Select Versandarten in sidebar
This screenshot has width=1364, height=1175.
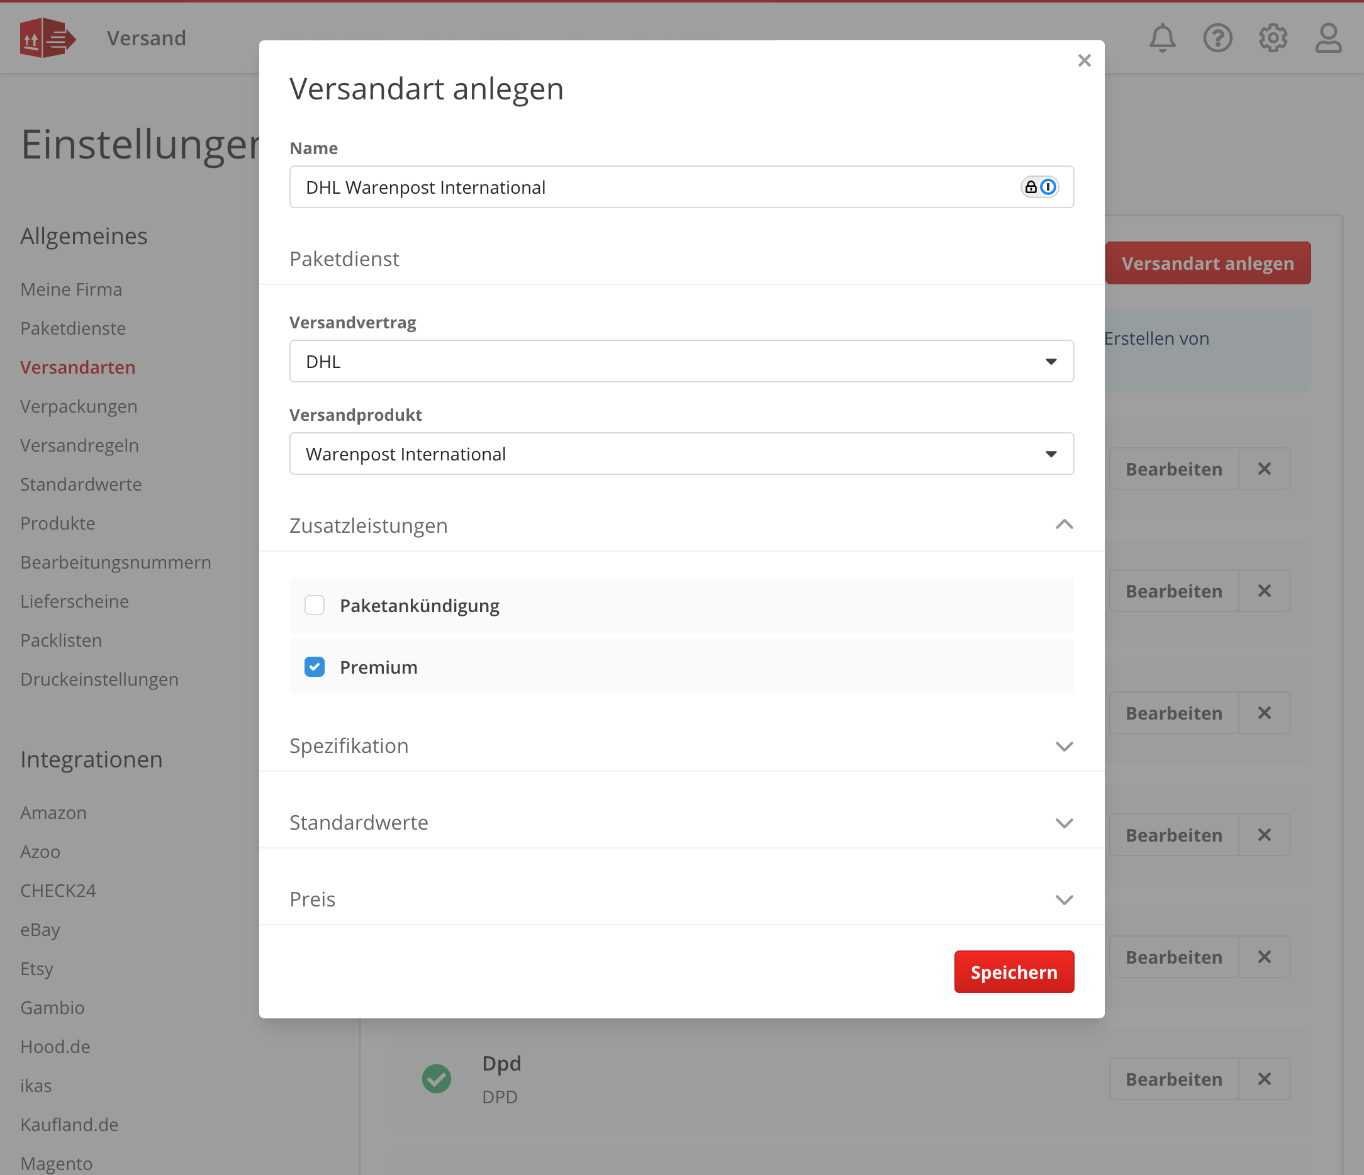77,367
